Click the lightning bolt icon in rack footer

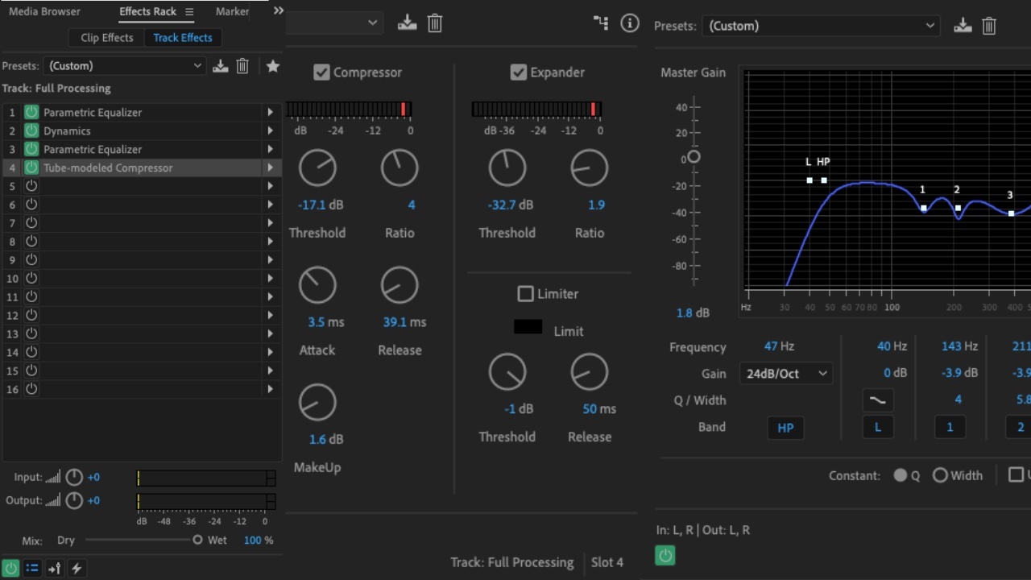click(x=77, y=568)
